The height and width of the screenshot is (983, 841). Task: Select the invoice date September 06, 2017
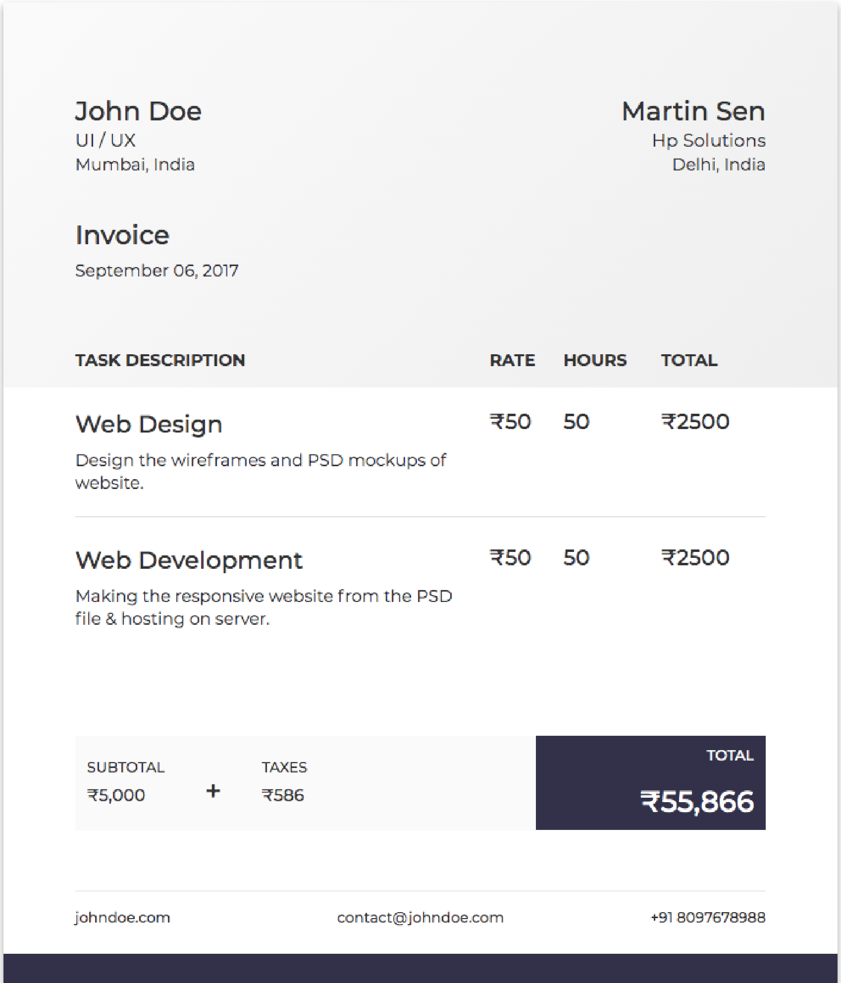click(x=157, y=271)
